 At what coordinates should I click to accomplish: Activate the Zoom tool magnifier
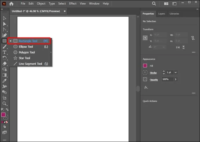[4, 103]
